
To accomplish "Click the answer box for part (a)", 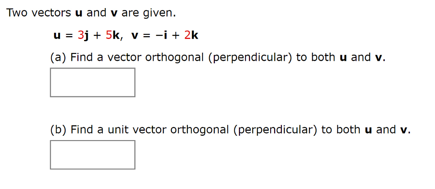I will (93, 82).
